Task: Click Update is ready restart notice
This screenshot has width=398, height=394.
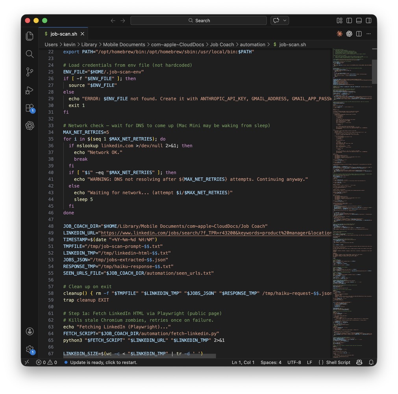Action: [101, 362]
